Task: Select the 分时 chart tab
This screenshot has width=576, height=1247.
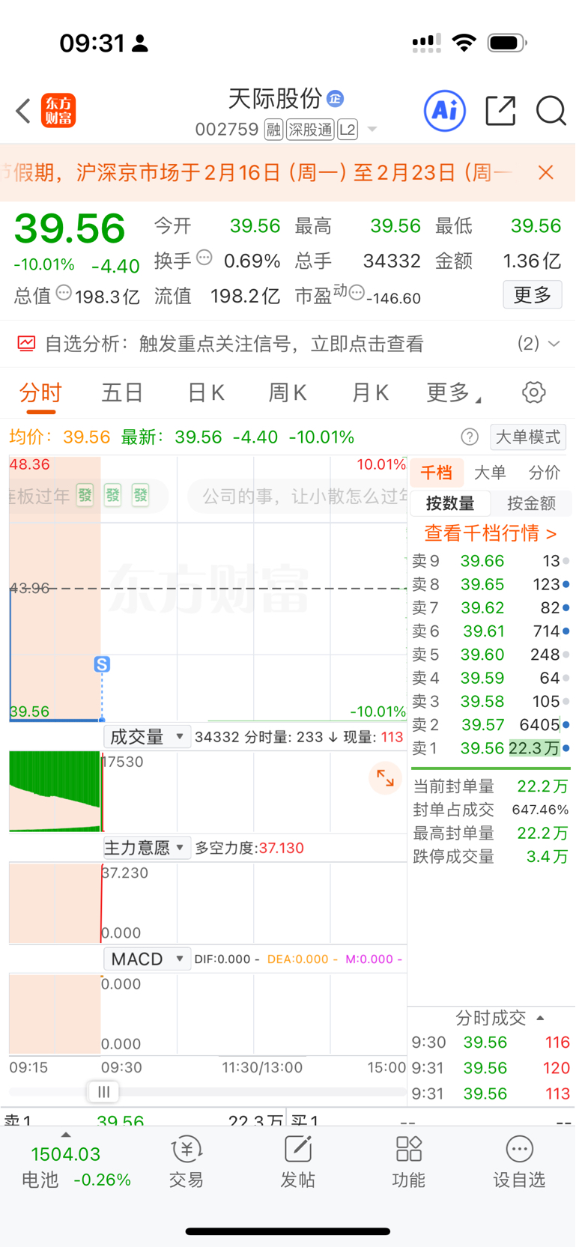Action: [40, 392]
